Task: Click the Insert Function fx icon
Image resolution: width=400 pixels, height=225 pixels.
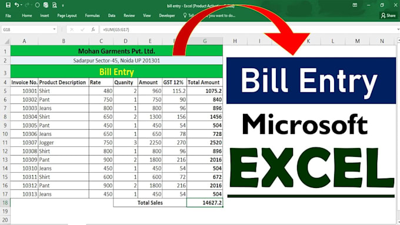Action: click(x=93, y=29)
